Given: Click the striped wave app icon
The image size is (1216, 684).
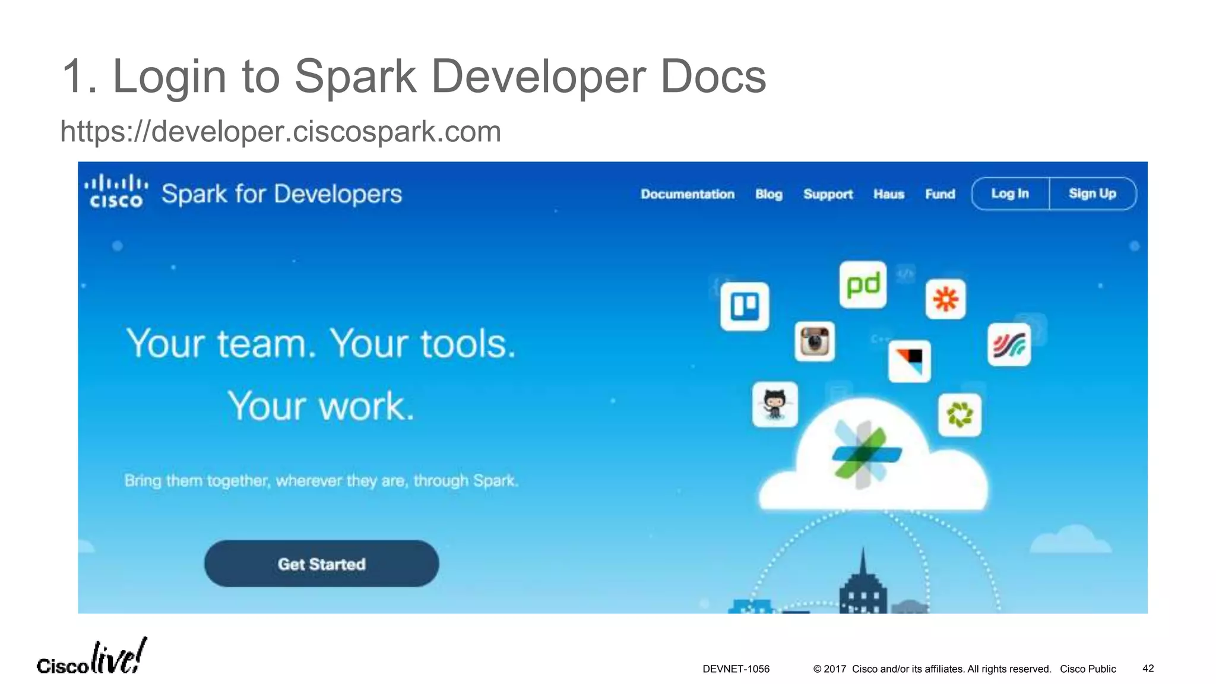Looking at the screenshot, I should coord(1009,344).
